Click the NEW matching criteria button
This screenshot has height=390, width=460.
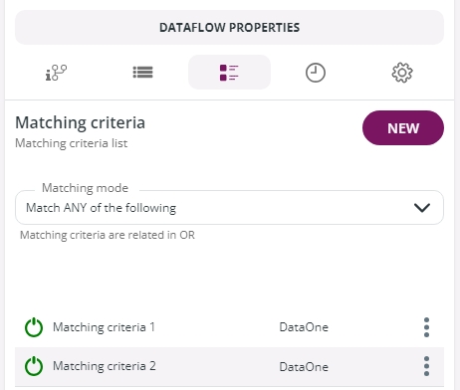[403, 128]
